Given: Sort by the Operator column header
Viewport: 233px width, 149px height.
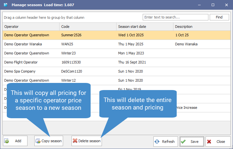Looking at the screenshot, I should coord(31,27).
